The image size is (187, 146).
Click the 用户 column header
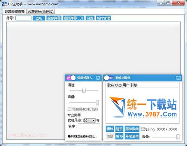click(126, 85)
